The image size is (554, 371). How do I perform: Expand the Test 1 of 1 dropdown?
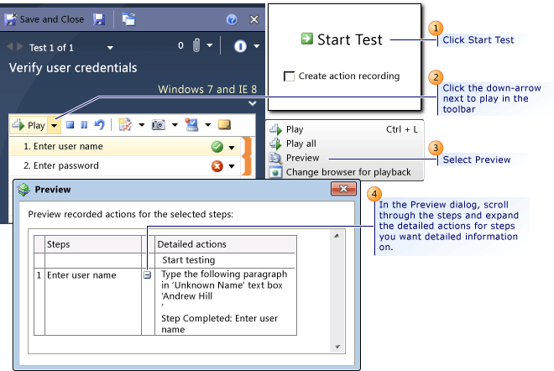click(x=110, y=48)
